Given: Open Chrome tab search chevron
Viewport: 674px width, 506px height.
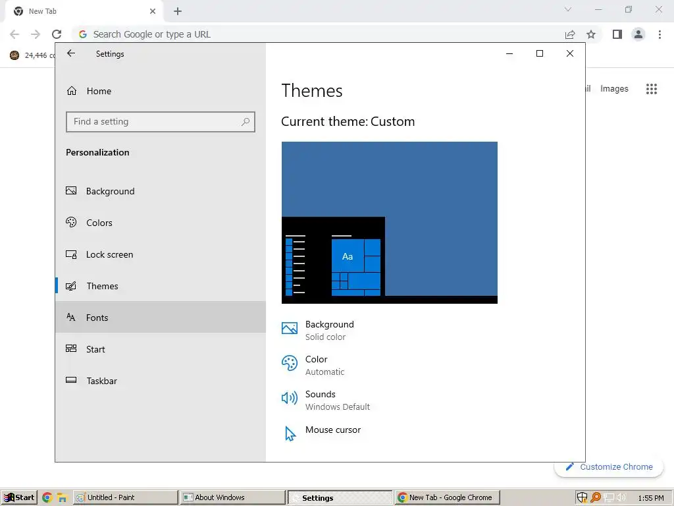Looking at the screenshot, I should [x=568, y=9].
